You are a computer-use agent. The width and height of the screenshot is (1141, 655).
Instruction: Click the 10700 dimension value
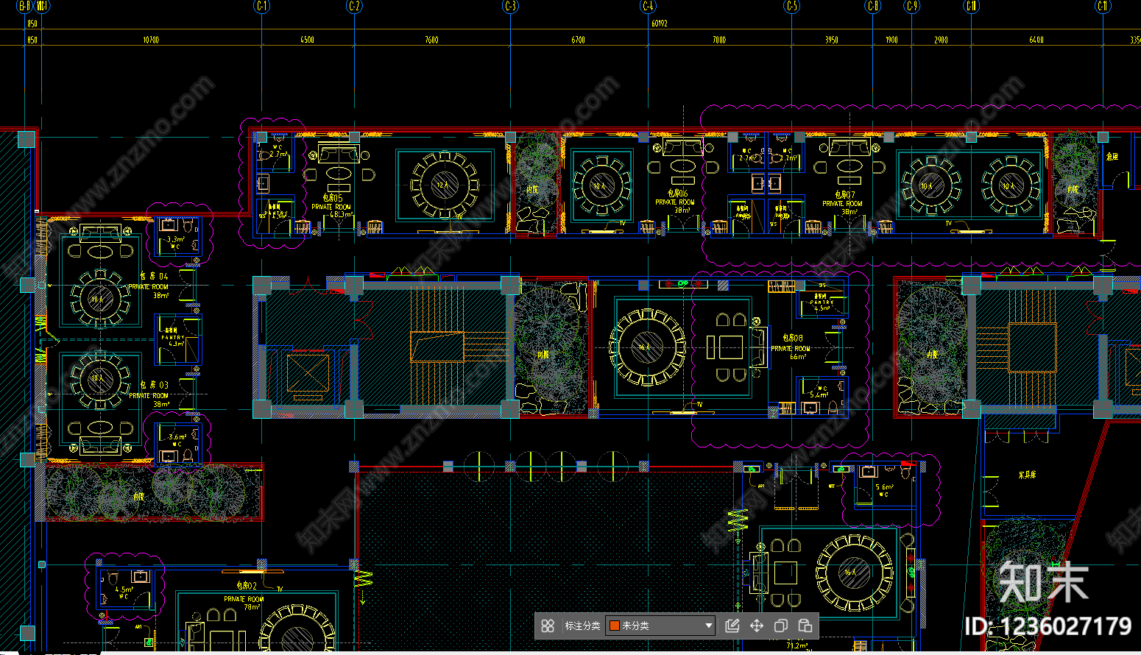coord(151,40)
